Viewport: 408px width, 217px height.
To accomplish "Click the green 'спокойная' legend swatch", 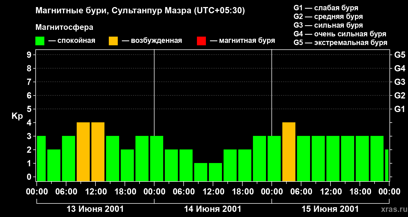I will click(40, 41).
